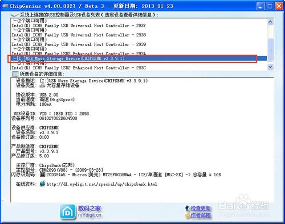Click the VID = 1E3D PID = 2093 text

[x=64, y=114]
